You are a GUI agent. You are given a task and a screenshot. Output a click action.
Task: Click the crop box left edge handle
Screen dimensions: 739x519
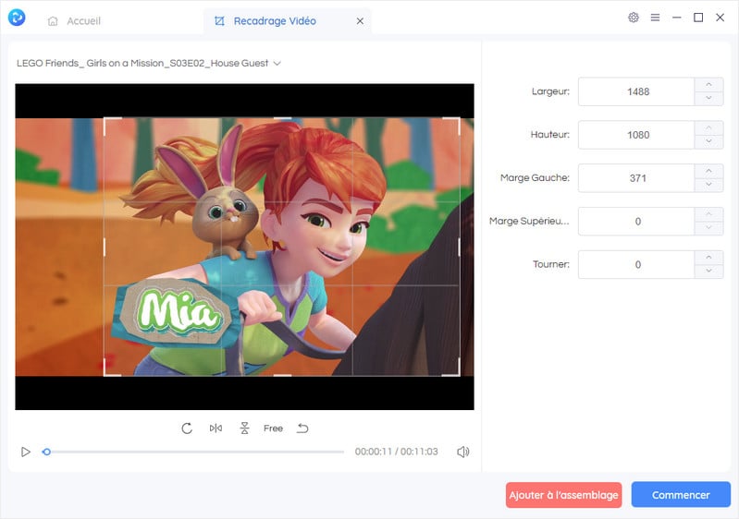pyautogui.click(x=105, y=247)
